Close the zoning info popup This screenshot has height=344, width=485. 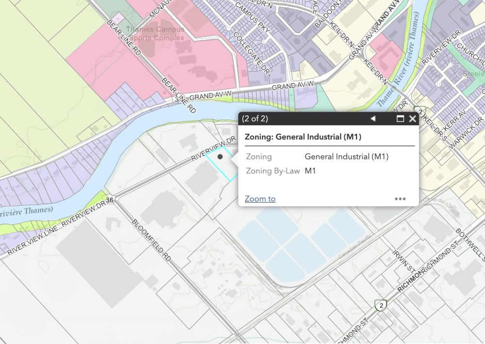(412, 119)
